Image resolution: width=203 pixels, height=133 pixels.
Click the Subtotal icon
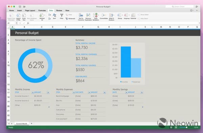coord(133,15)
